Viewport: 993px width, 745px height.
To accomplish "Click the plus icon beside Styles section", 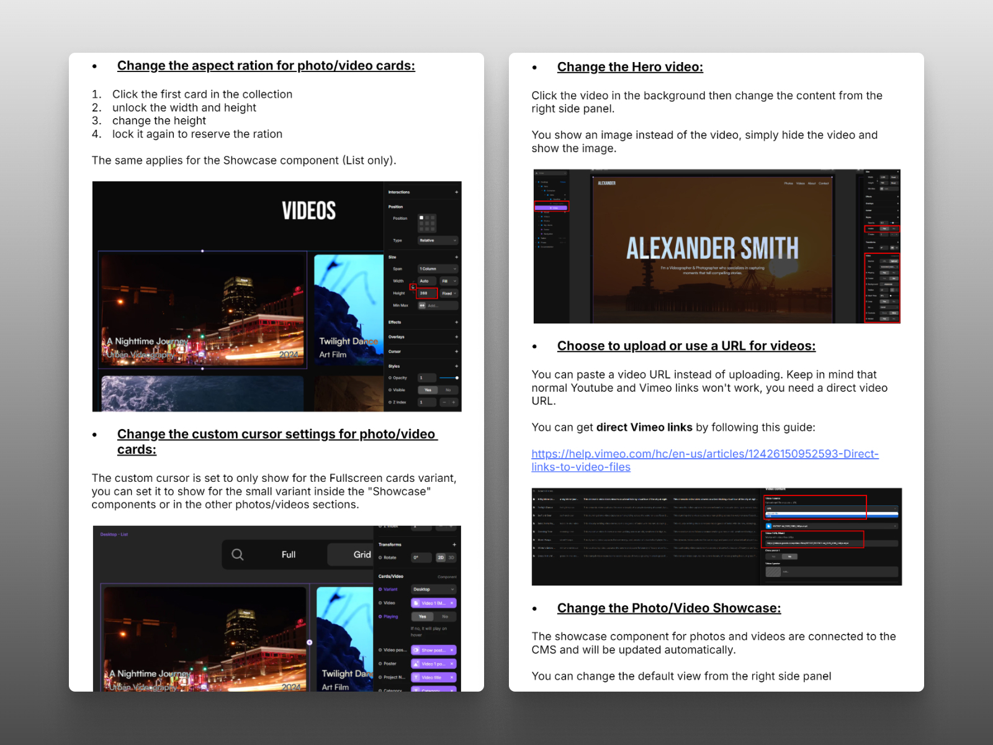I will point(456,366).
